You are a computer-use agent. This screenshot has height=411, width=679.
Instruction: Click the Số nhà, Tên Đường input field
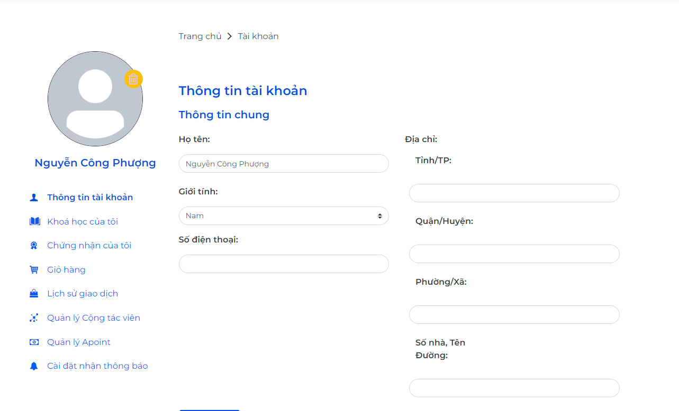click(x=514, y=388)
